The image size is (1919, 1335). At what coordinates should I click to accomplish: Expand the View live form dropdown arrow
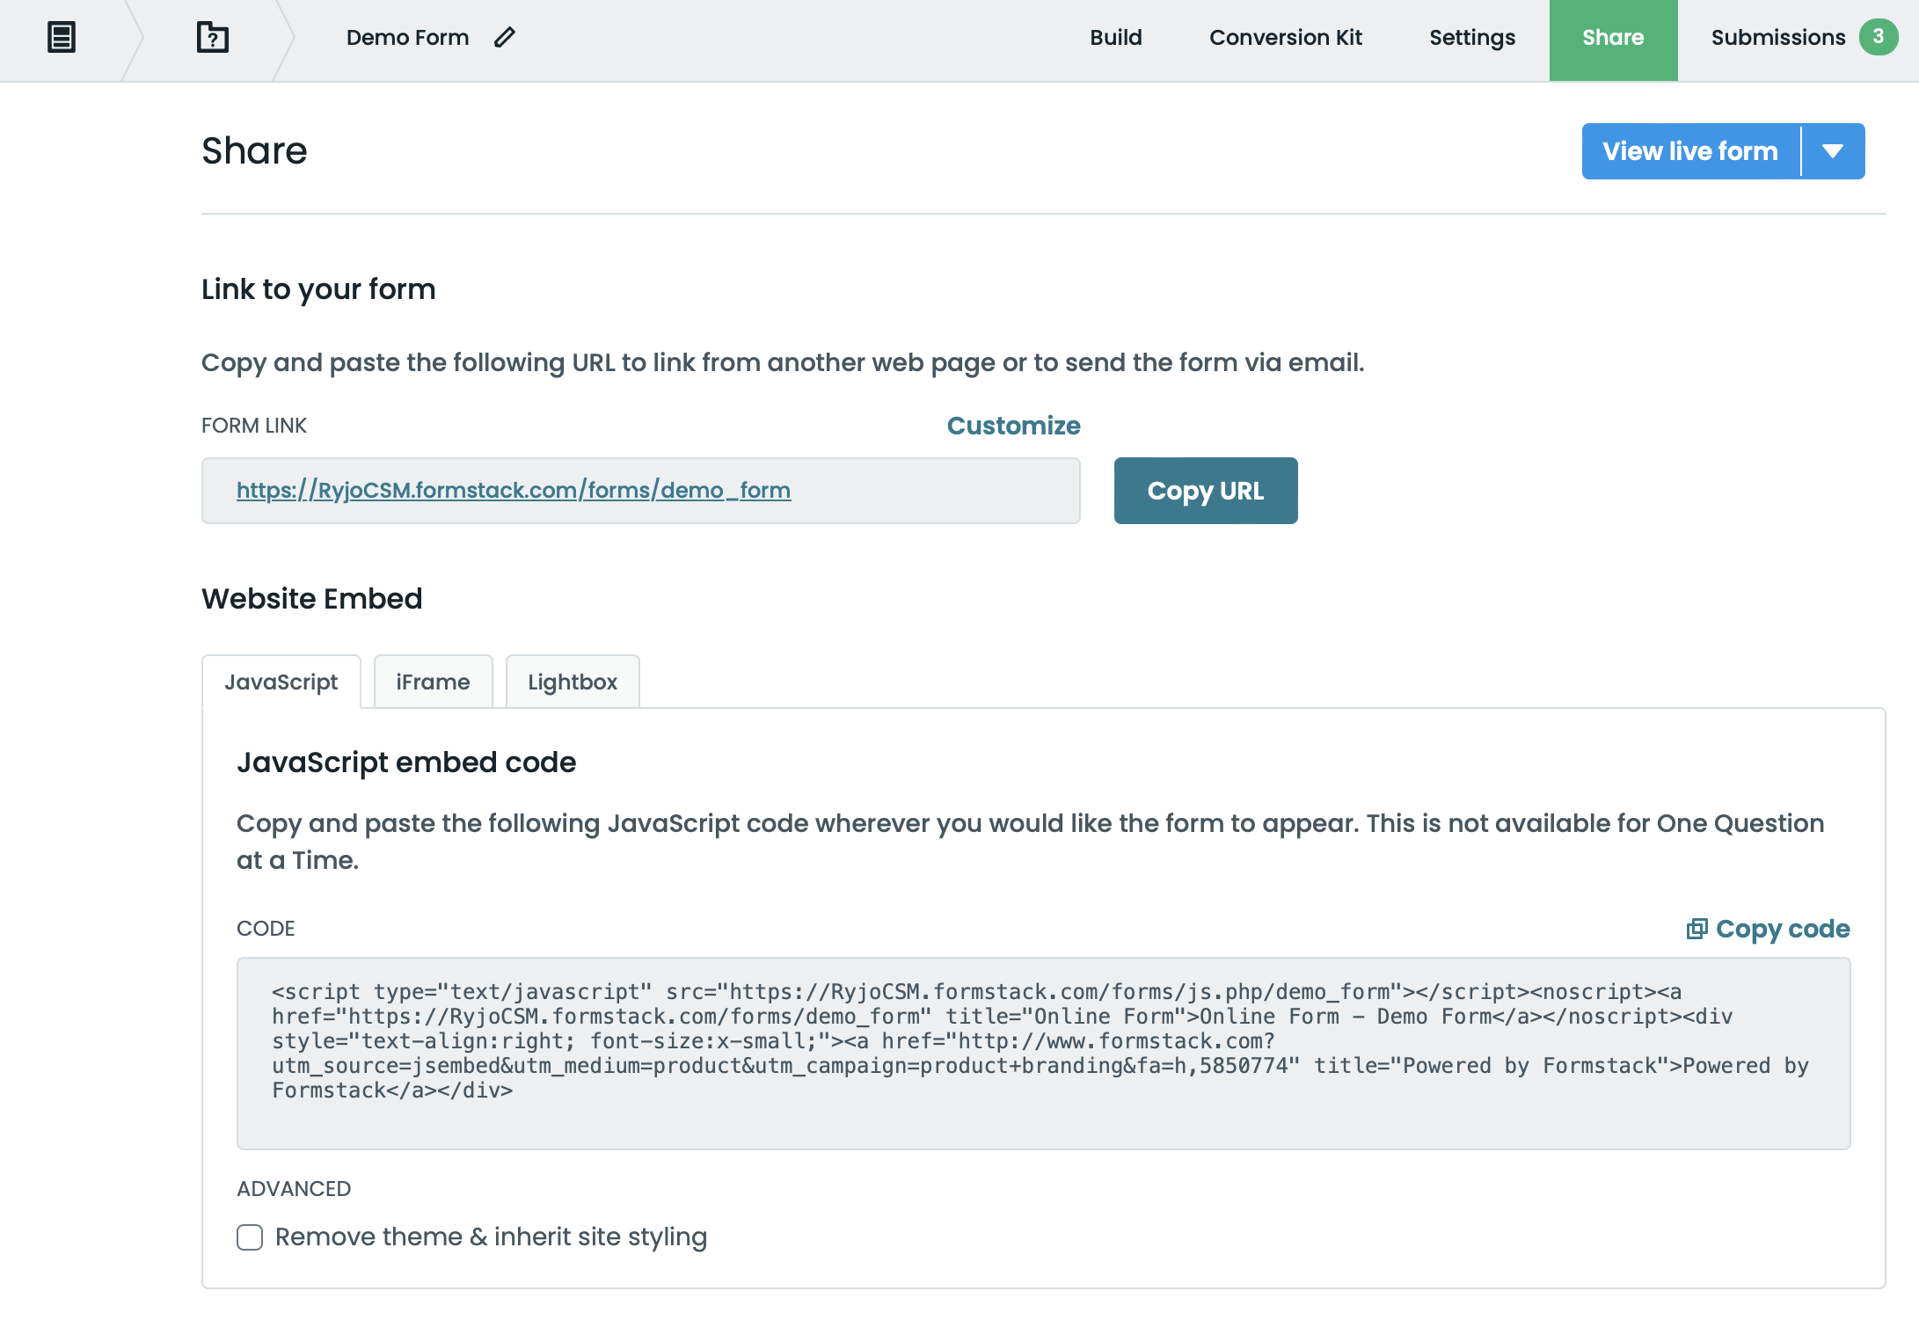coord(1833,151)
